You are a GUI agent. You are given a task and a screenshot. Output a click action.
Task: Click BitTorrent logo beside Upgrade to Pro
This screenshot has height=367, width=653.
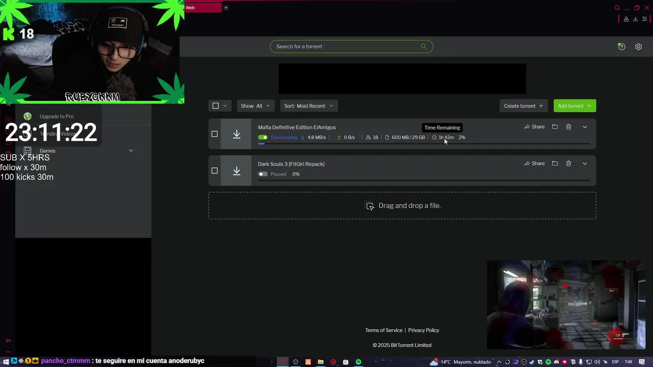coord(28,116)
